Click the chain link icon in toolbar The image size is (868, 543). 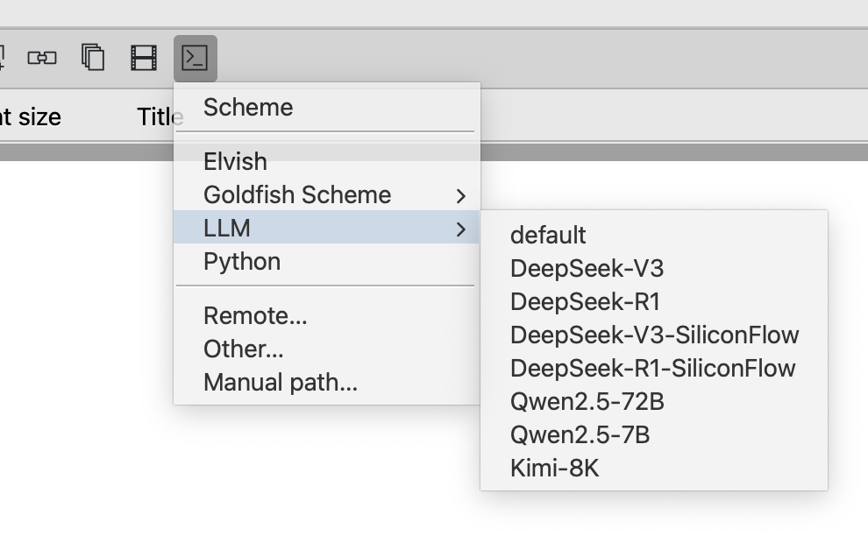point(42,58)
